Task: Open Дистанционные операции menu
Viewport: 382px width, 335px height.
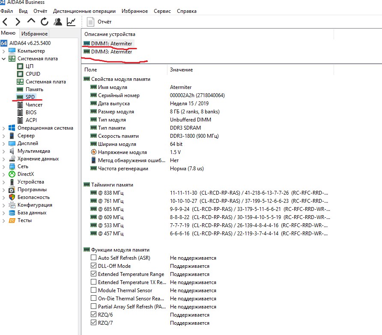Action: tap(84, 11)
